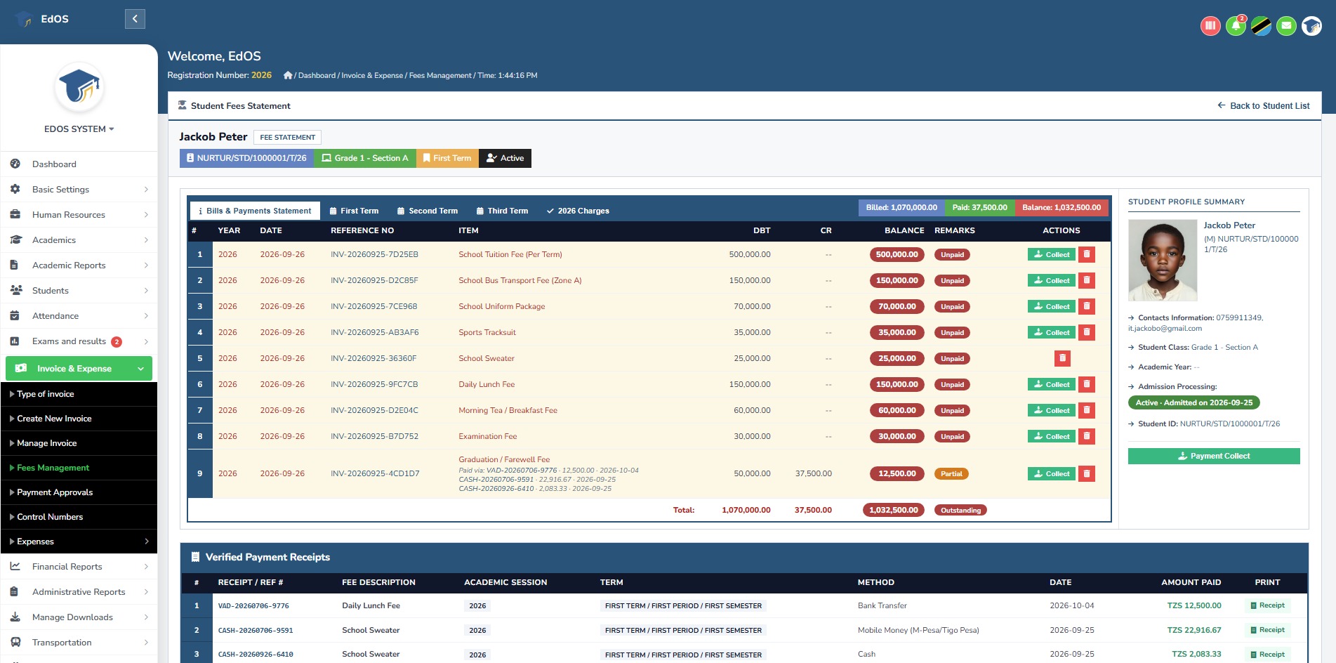
Task: Go to Dashboard in the sidebar
Action: tap(79, 164)
